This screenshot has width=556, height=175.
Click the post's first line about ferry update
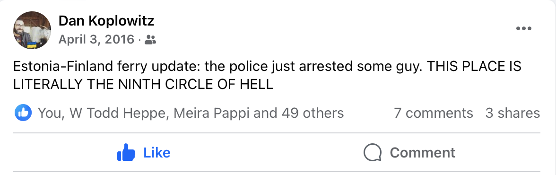tap(268, 67)
